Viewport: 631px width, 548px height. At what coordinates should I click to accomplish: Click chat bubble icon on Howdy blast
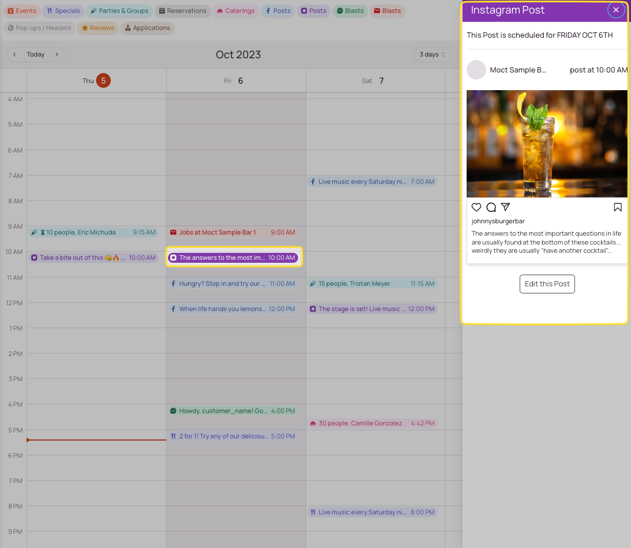click(x=173, y=411)
